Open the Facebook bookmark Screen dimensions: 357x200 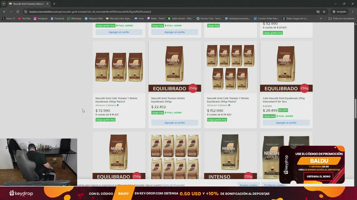(57, 19)
